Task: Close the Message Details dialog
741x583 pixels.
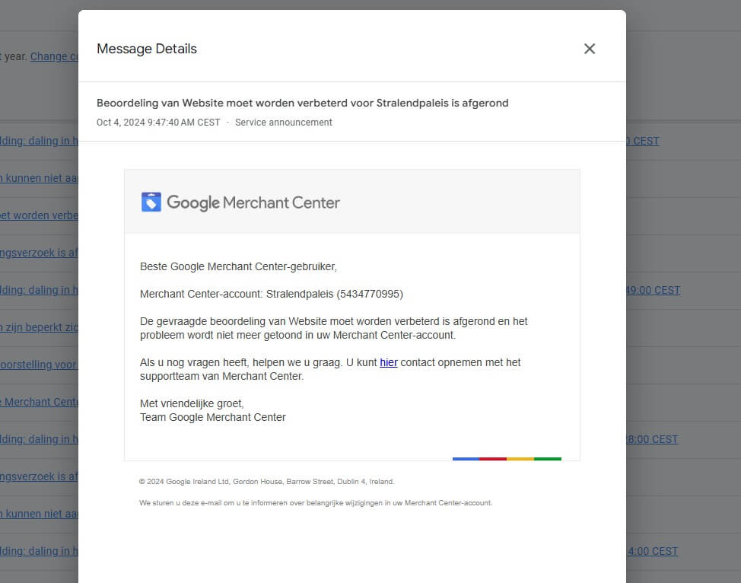Action: tap(590, 49)
